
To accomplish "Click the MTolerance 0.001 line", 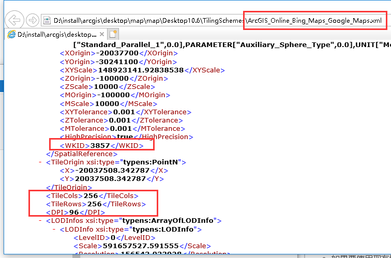I will [122, 128].
